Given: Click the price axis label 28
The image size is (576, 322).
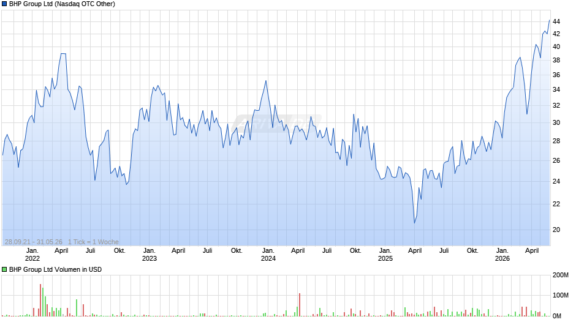Looking at the screenshot, I should tap(556, 141).
